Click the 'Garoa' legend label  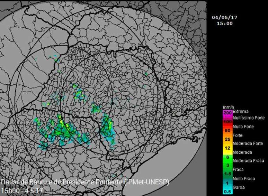[x=239, y=188]
